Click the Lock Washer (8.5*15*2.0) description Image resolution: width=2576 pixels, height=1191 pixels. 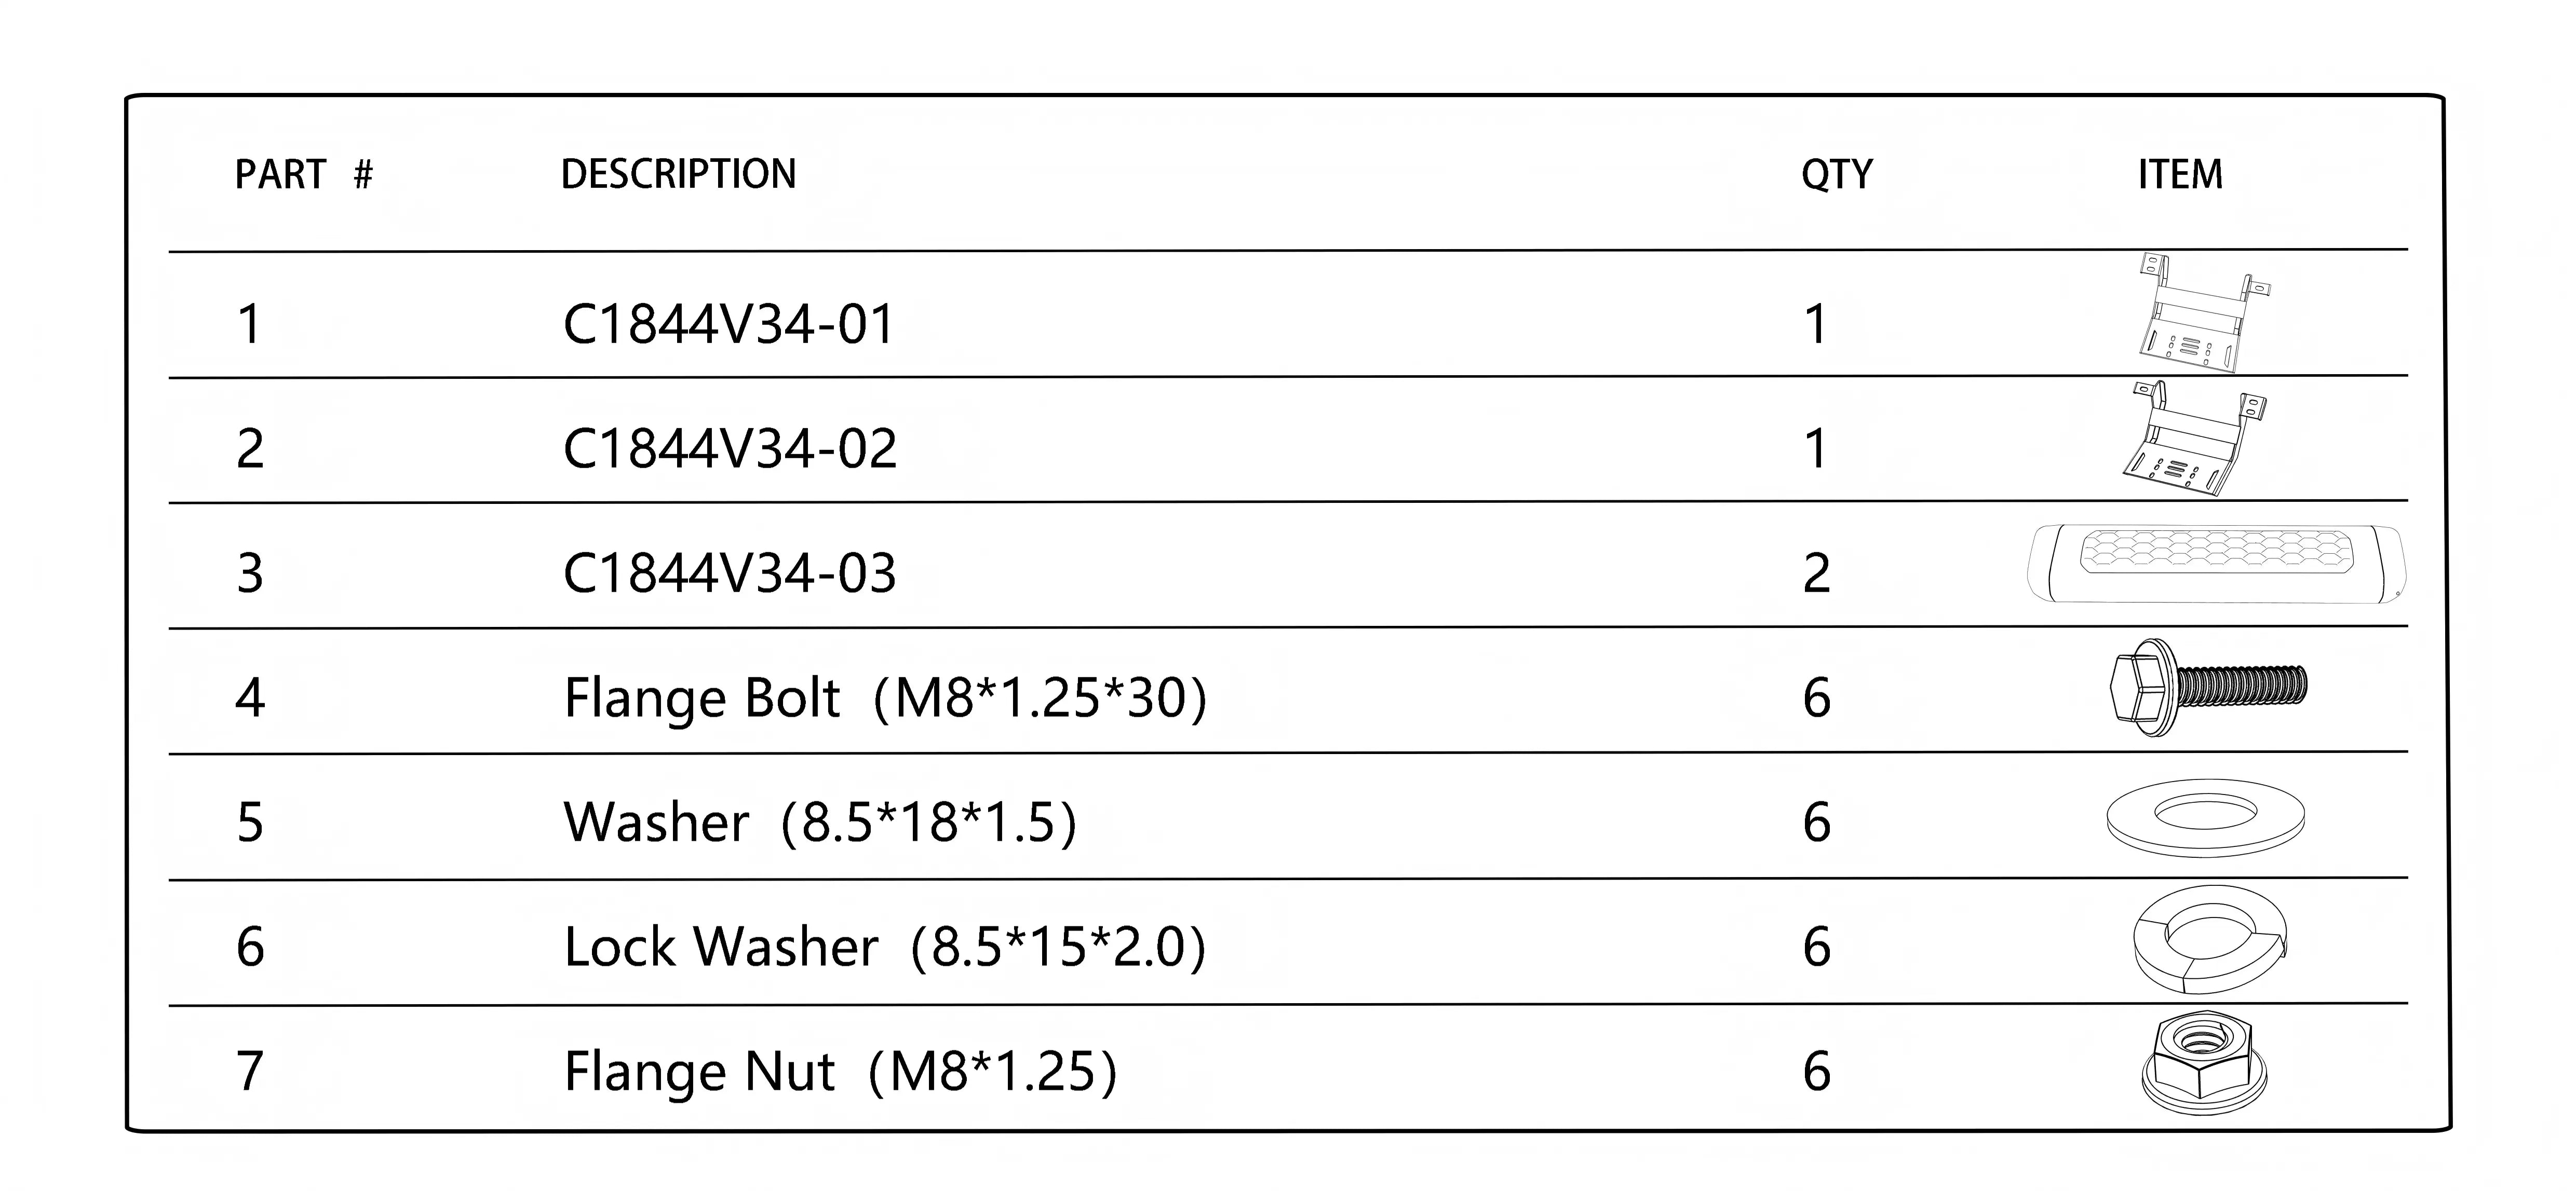pyautogui.click(x=885, y=946)
